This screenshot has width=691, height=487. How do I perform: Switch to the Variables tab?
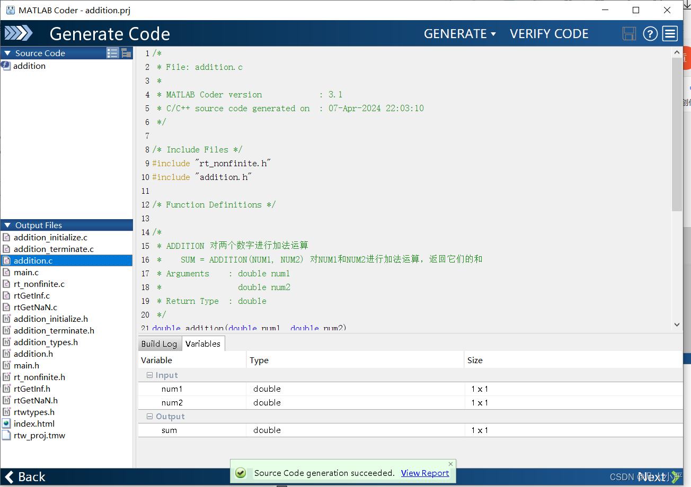(203, 344)
